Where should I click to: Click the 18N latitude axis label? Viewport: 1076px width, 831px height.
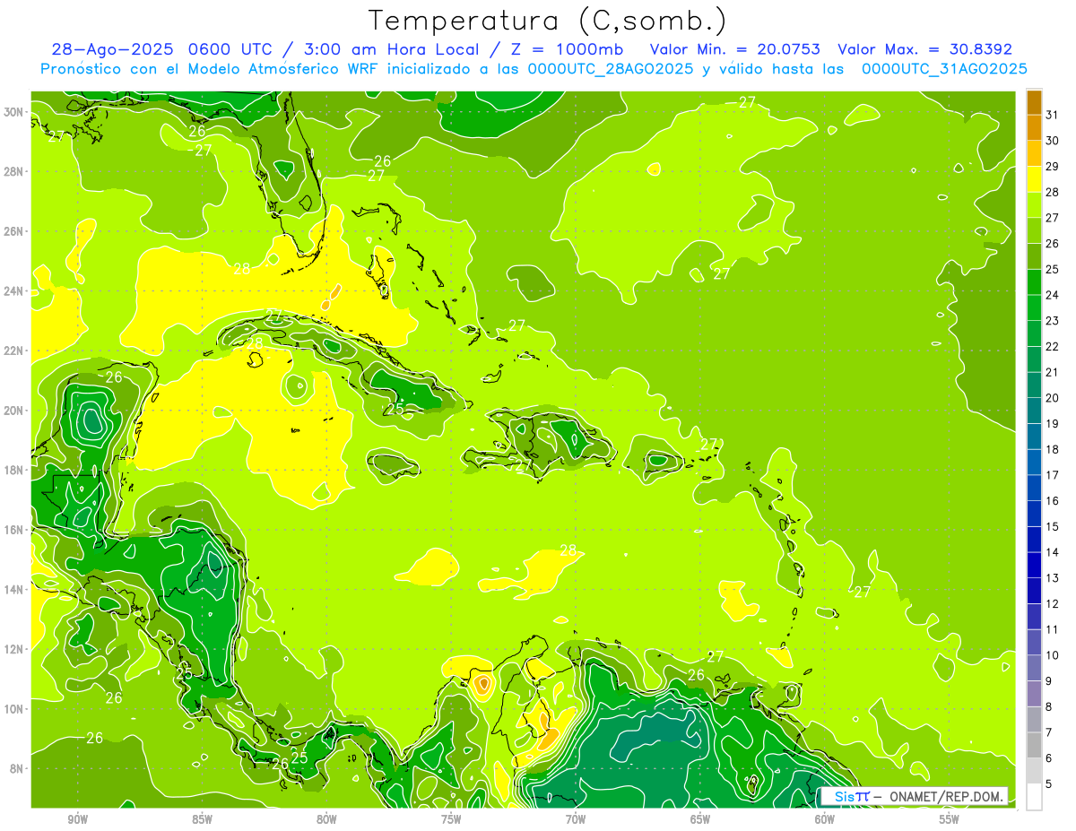coord(15,470)
